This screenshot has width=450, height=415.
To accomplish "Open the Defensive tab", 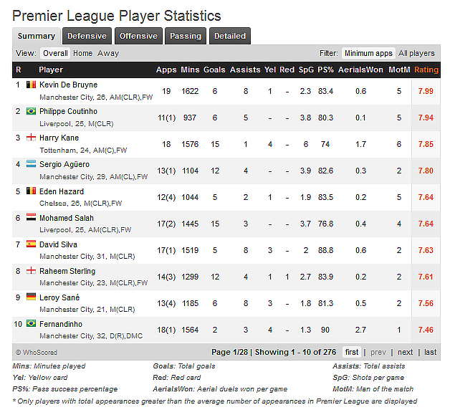I will click(87, 36).
